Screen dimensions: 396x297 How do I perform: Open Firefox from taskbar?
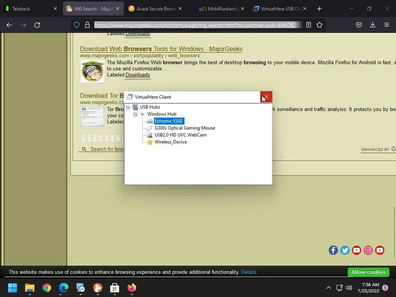tap(131, 288)
